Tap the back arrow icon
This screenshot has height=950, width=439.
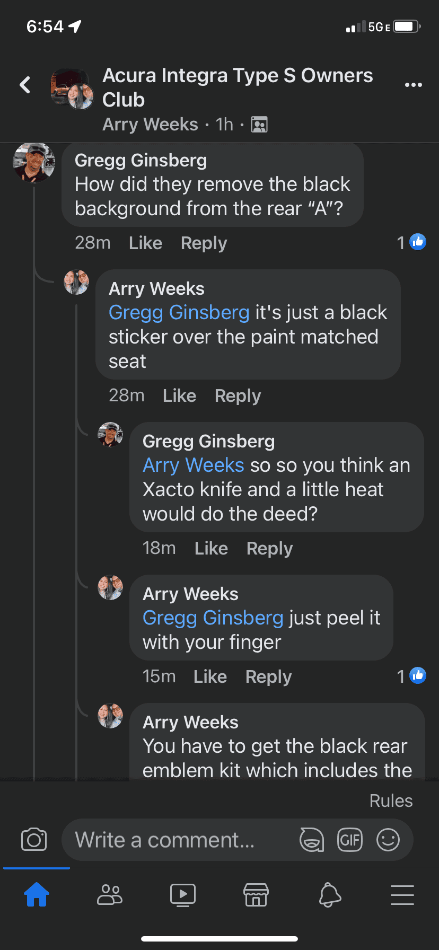[25, 85]
